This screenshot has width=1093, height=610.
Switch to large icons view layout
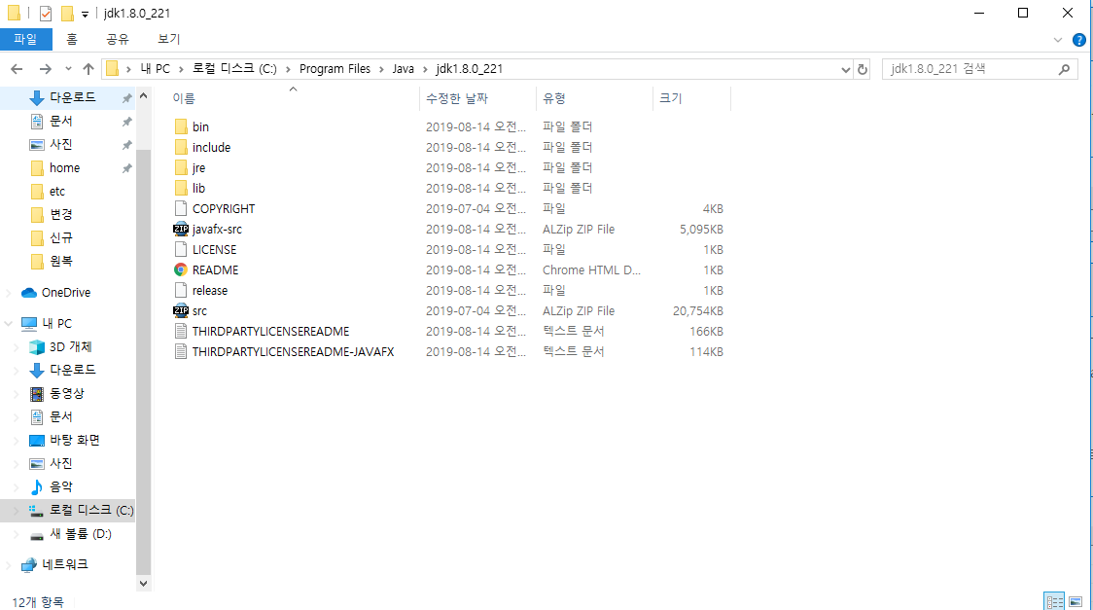point(1075,601)
